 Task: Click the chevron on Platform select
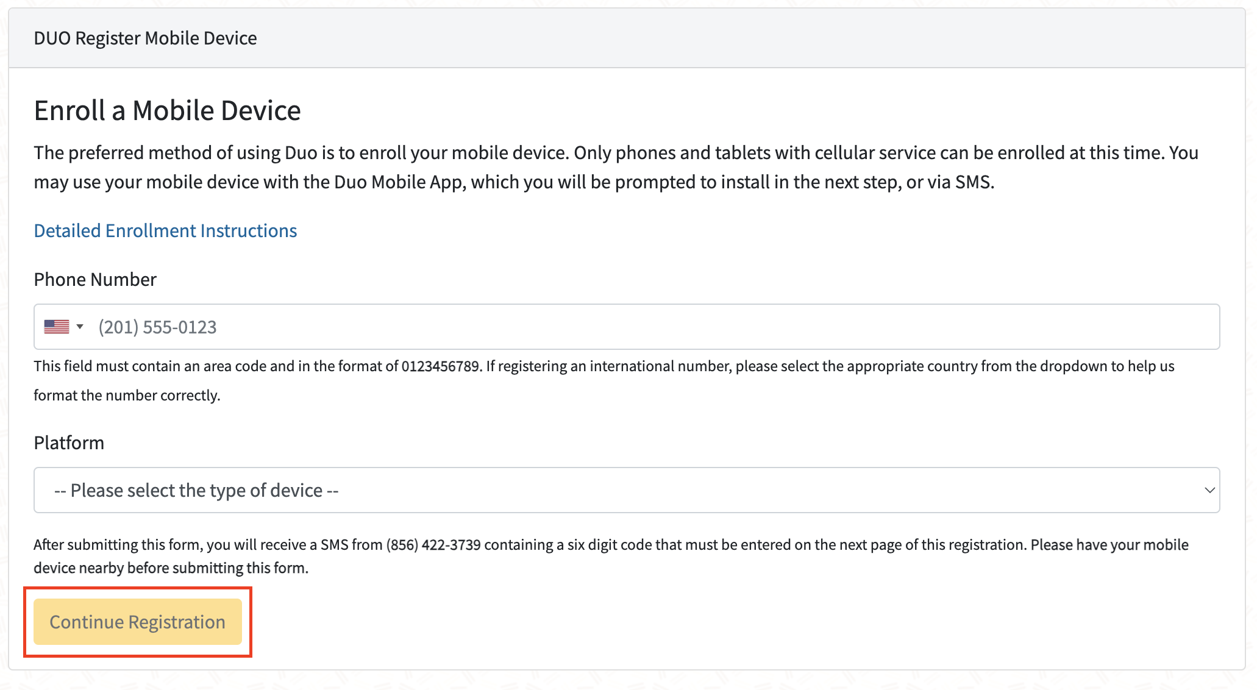(x=1209, y=490)
